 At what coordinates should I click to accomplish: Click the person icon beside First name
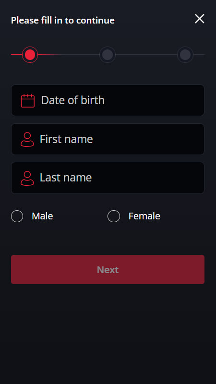click(27, 139)
